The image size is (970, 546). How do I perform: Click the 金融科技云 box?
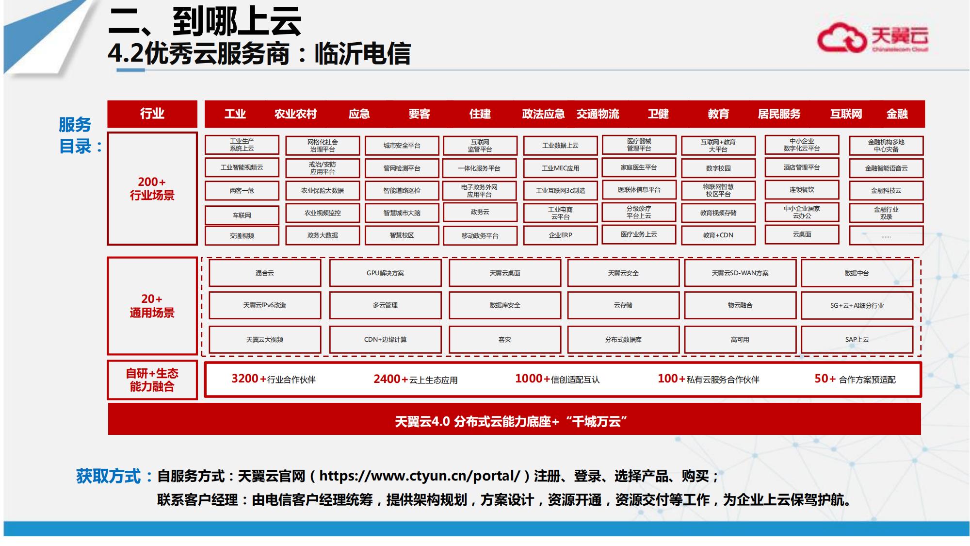pos(887,191)
